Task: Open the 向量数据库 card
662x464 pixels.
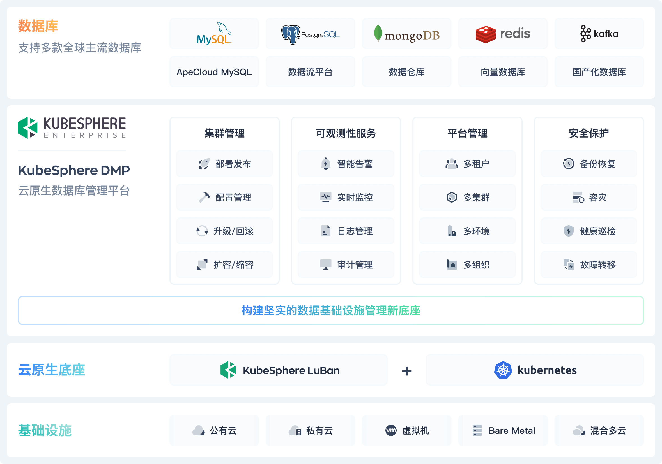Action: (x=503, y=72)
